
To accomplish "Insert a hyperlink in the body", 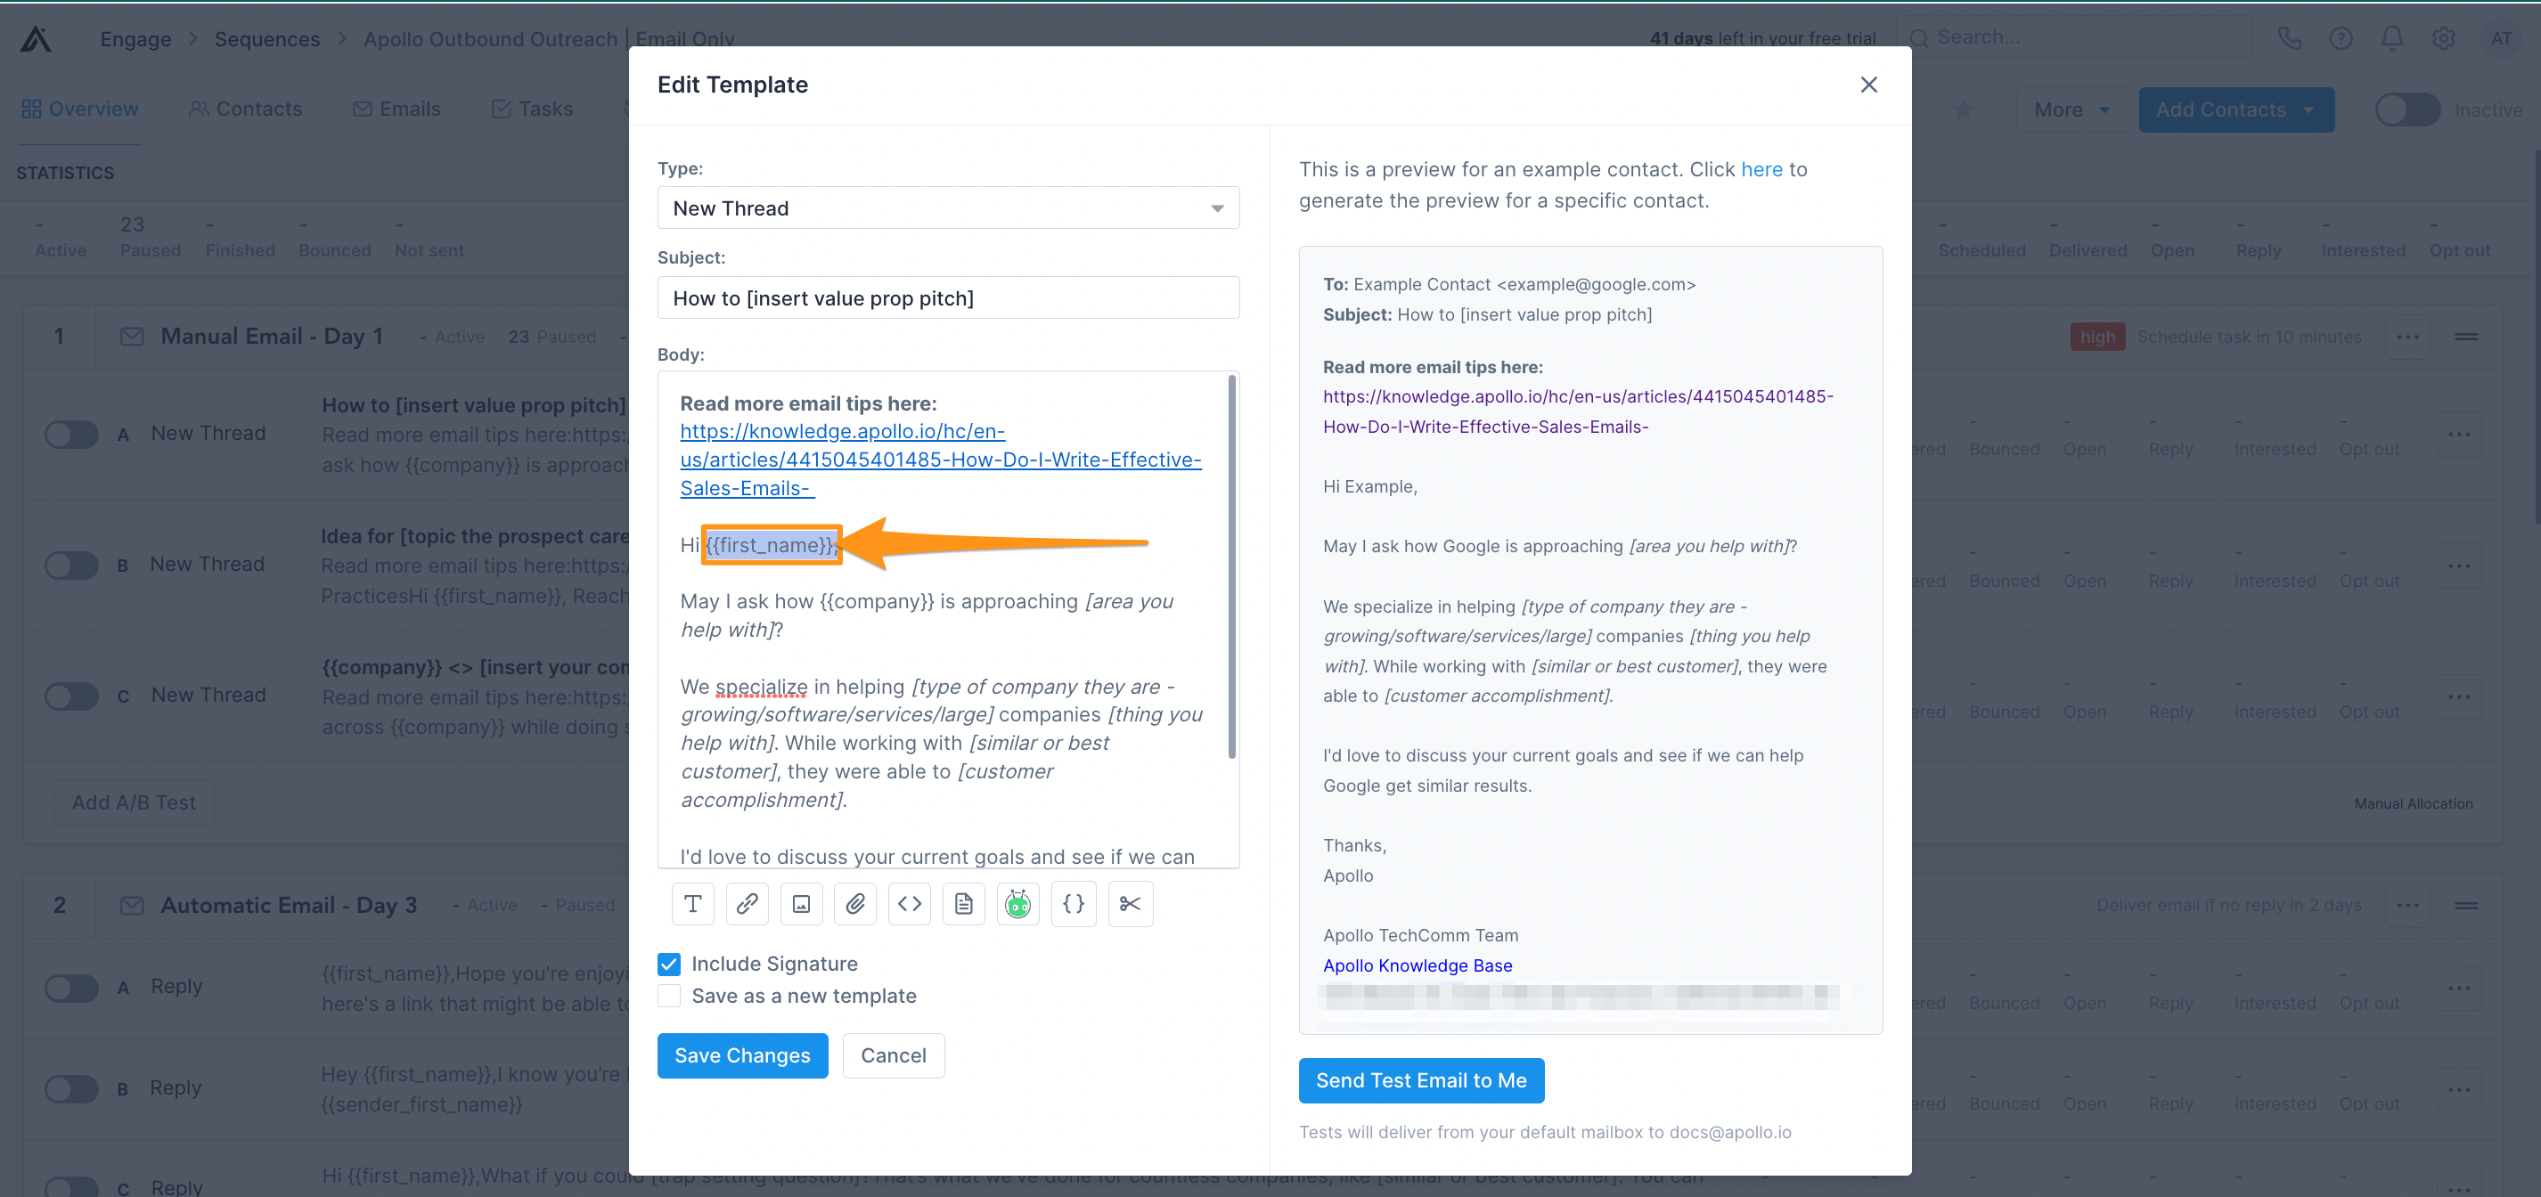I will pyautogui.click(x=747, y=903).
